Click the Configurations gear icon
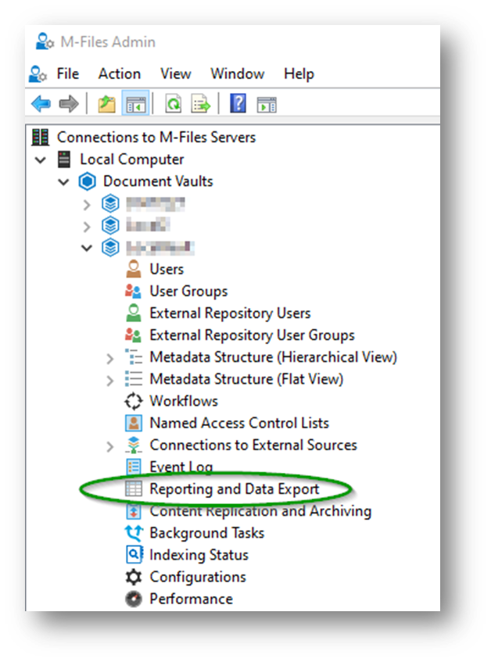The height and width of the screenshot is (662, 491). pyautogui.click(x=134, y=578)
